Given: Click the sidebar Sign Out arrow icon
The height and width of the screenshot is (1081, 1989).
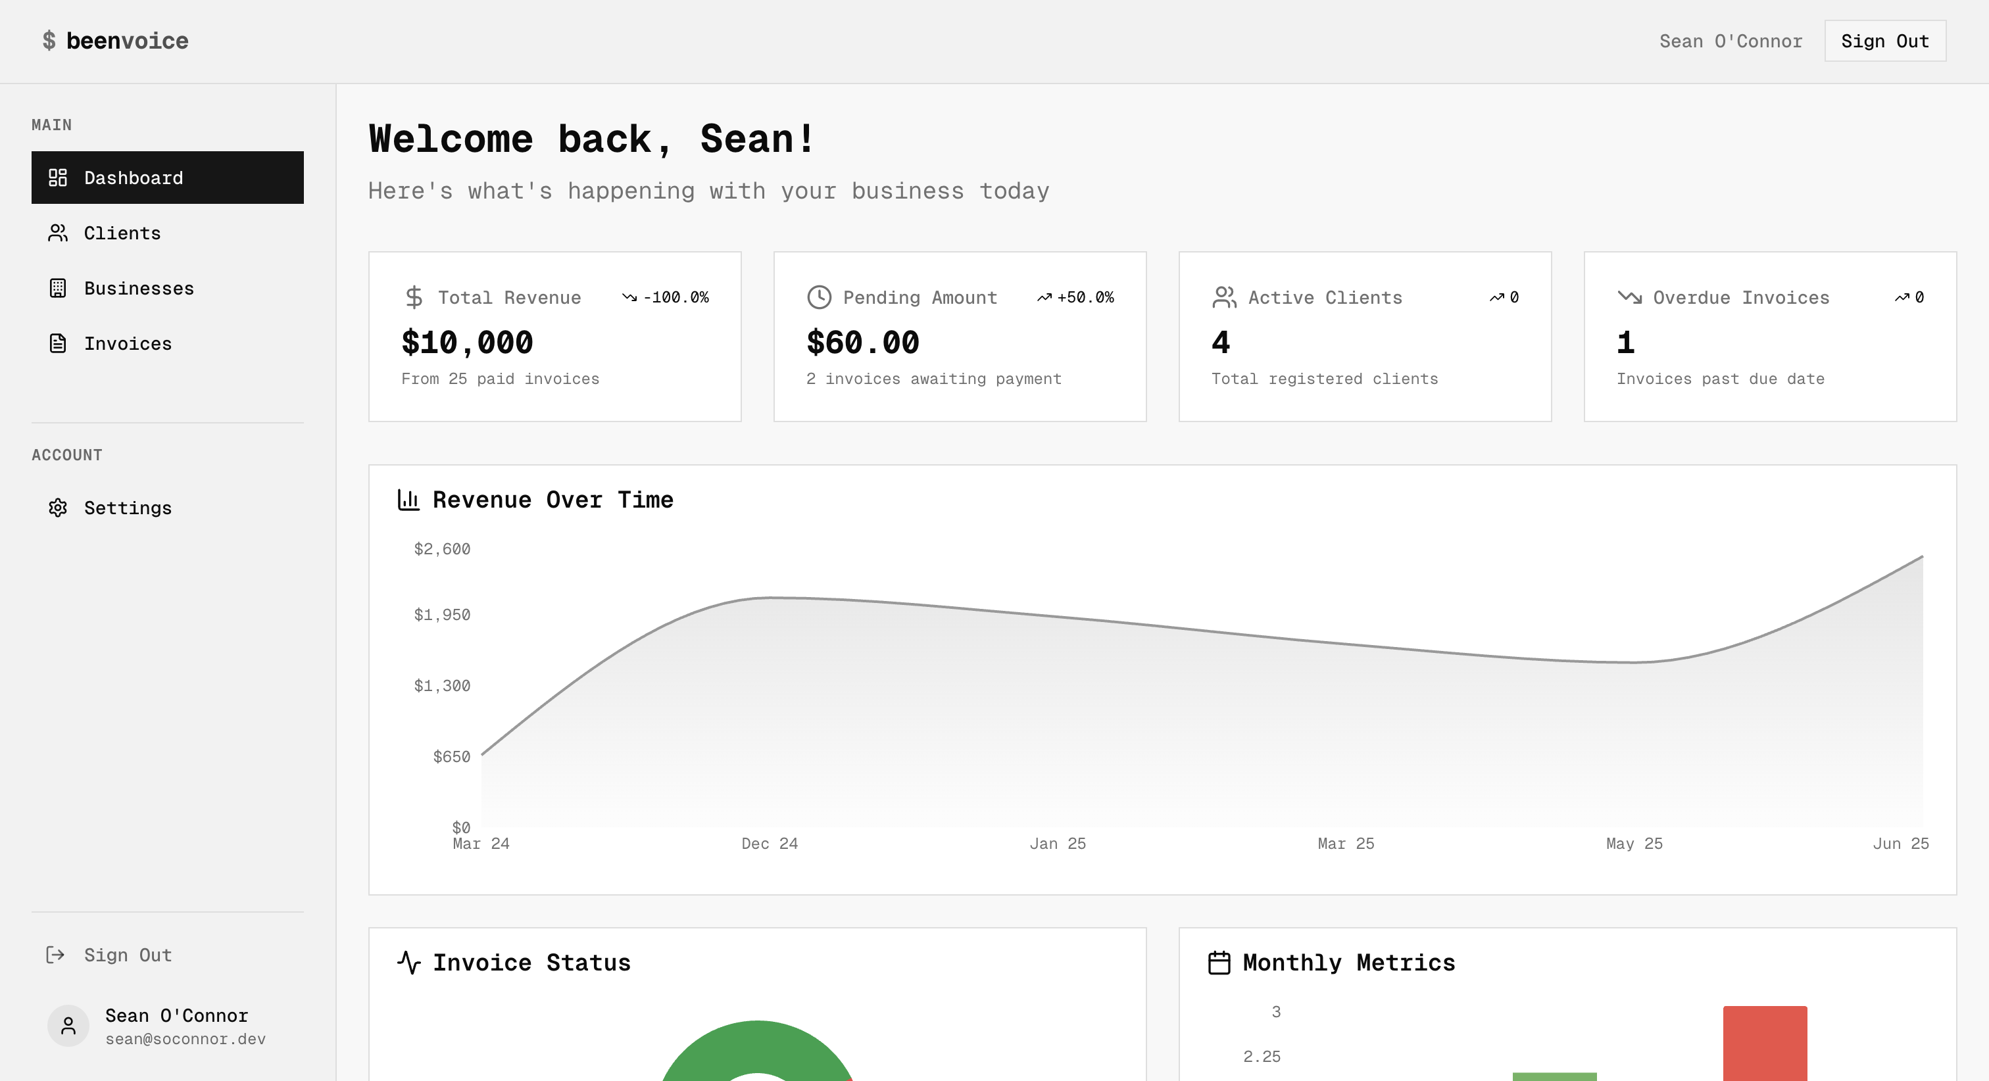Looking at the screenshot, I should [56, 955].
